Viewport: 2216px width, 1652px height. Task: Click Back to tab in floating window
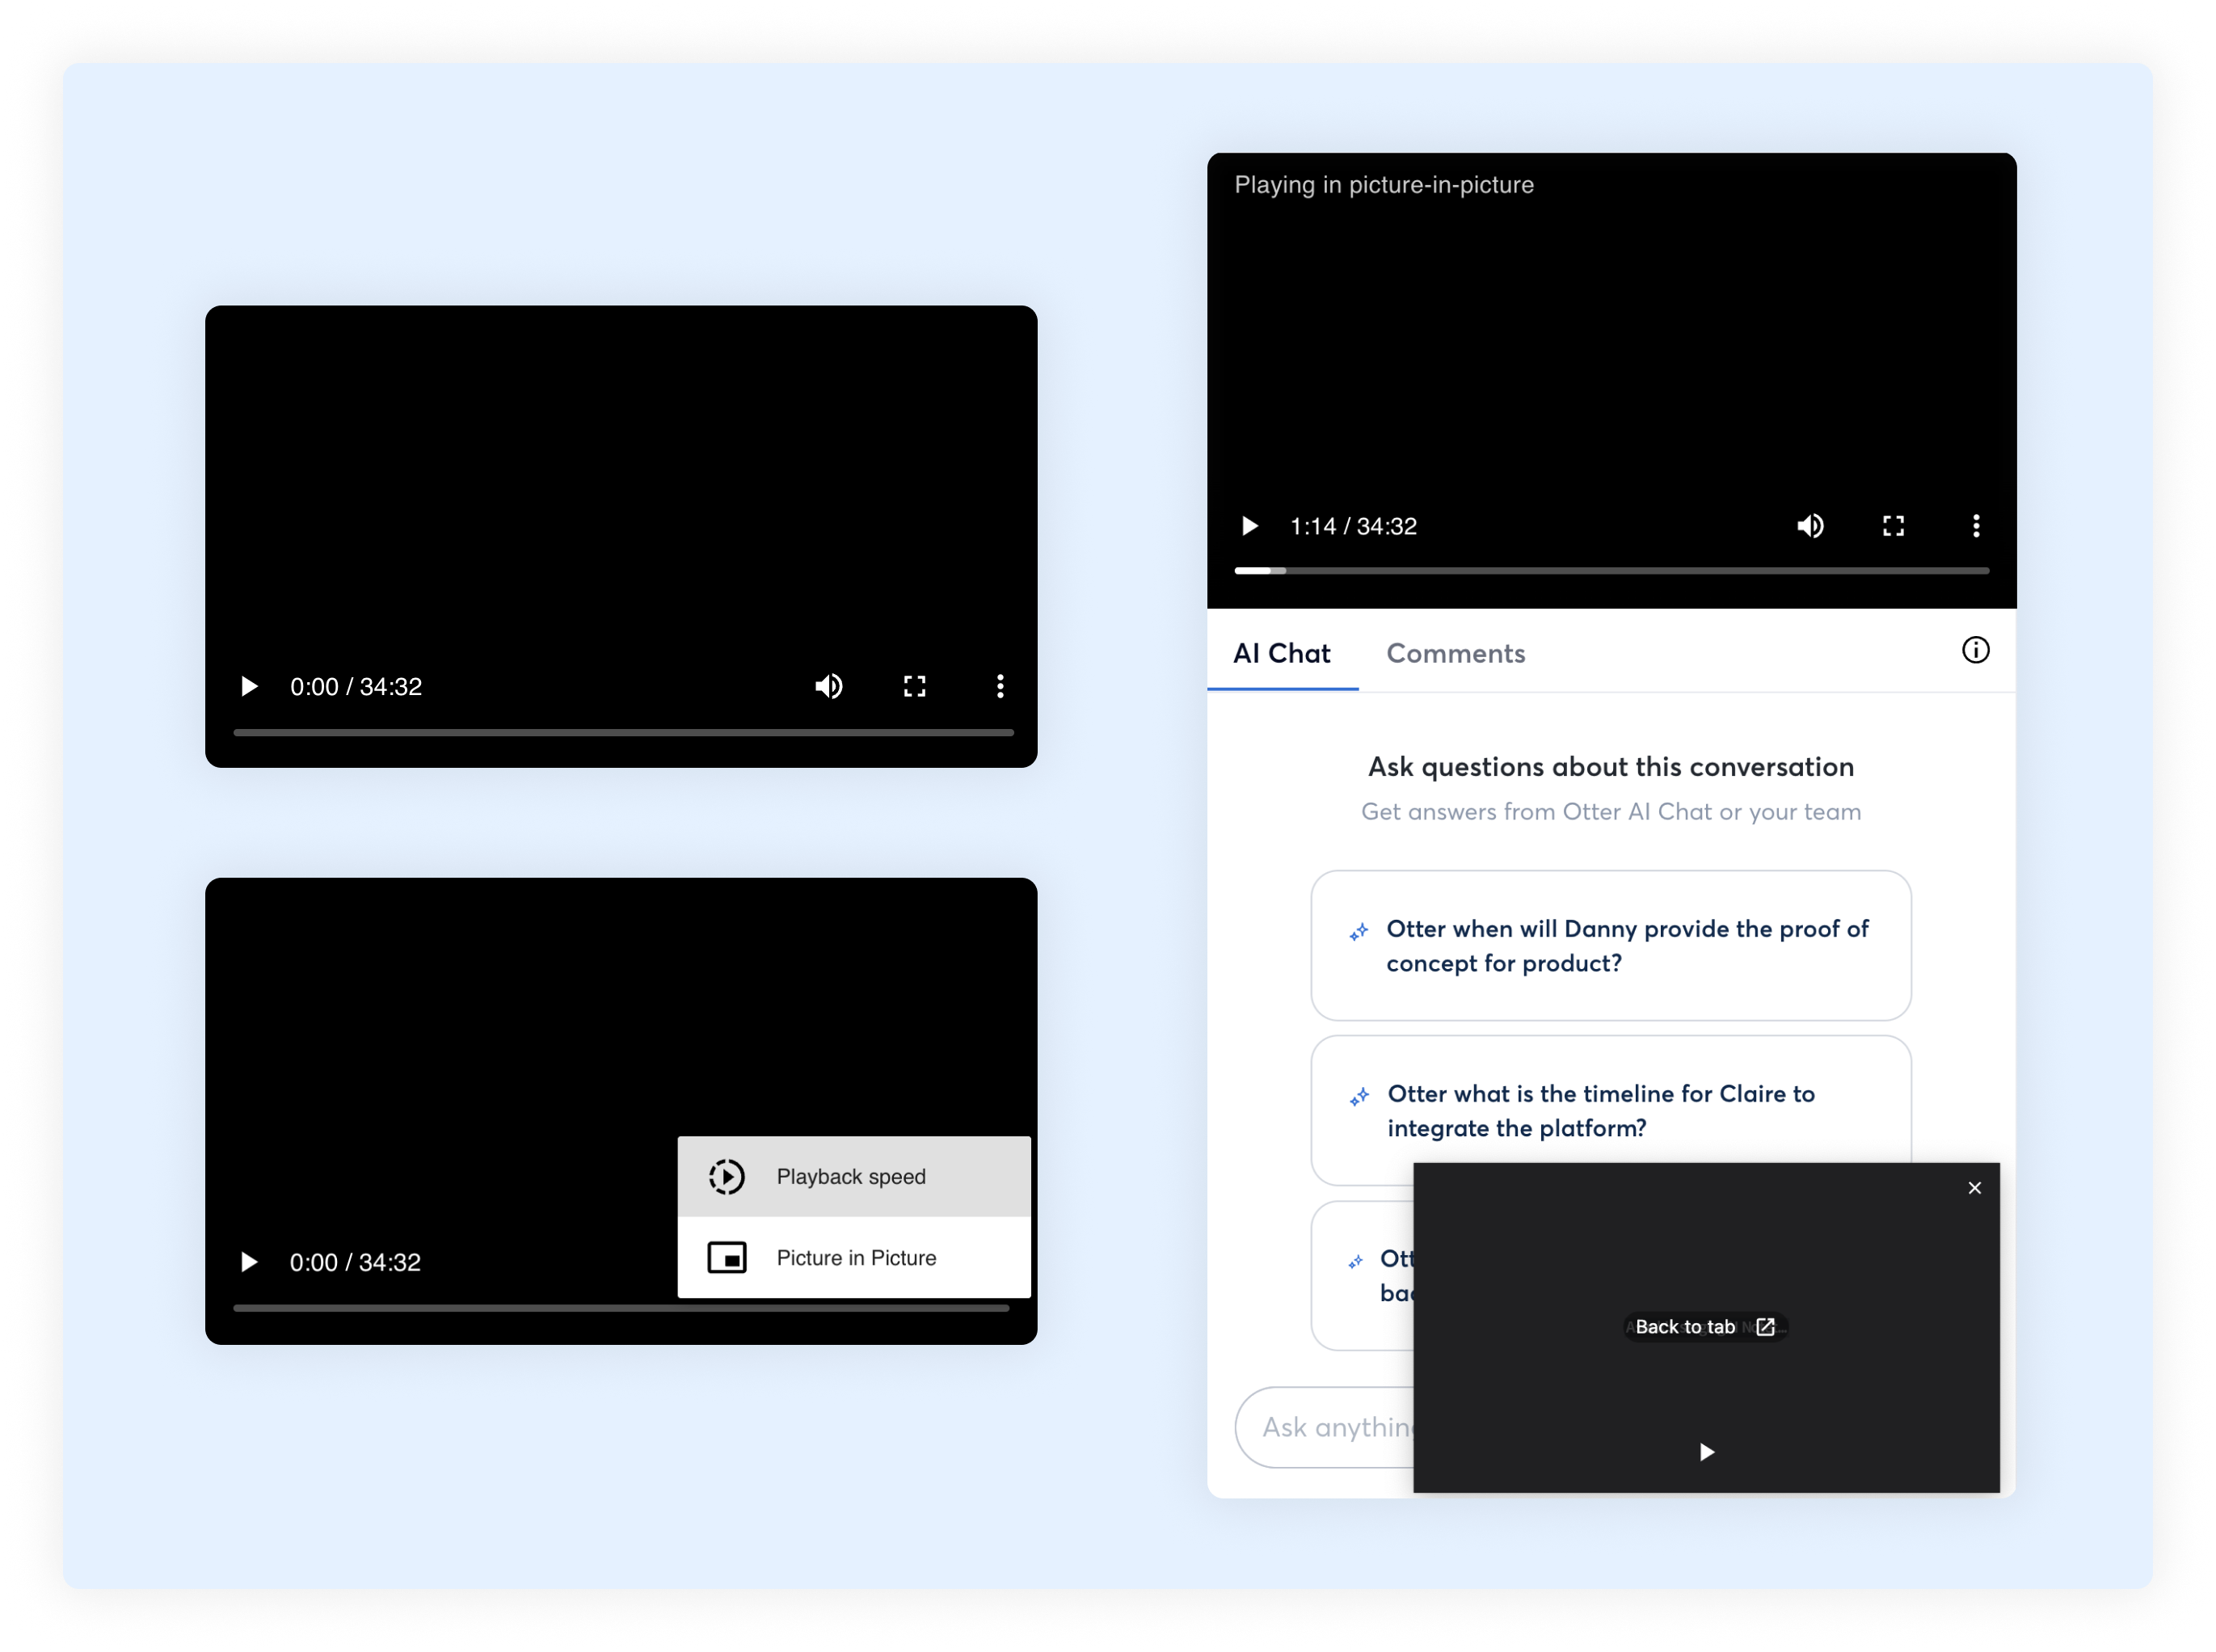point(1705,1327)
